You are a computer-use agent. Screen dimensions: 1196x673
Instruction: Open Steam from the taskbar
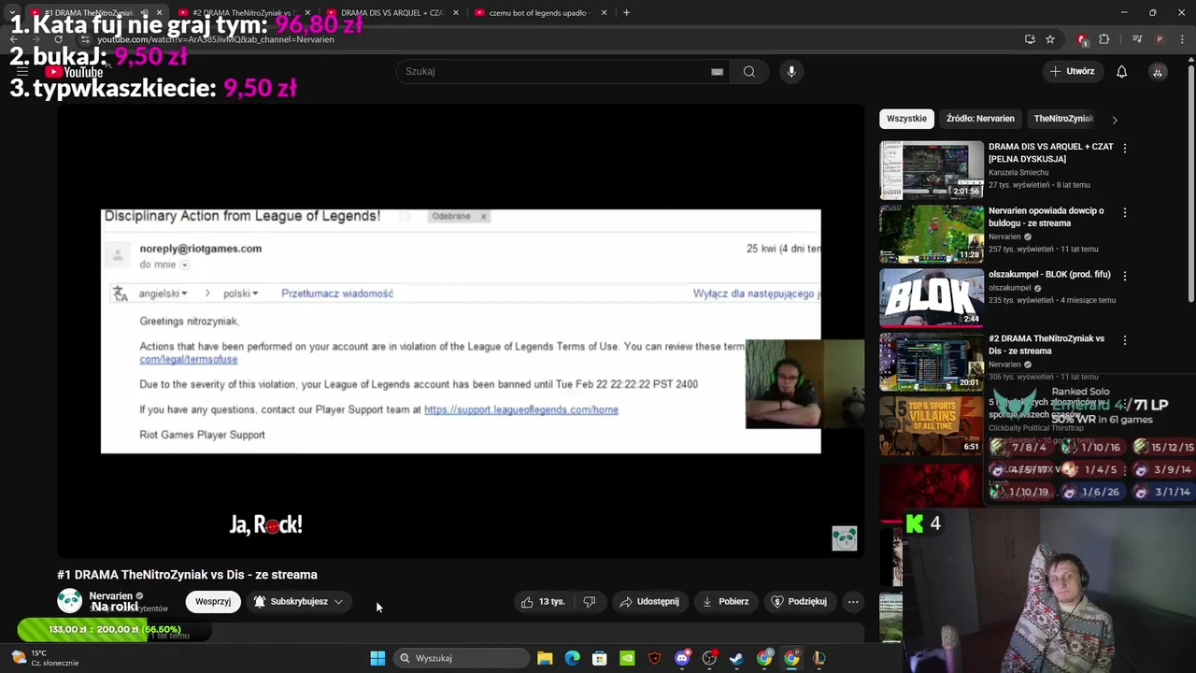(736, 658)
